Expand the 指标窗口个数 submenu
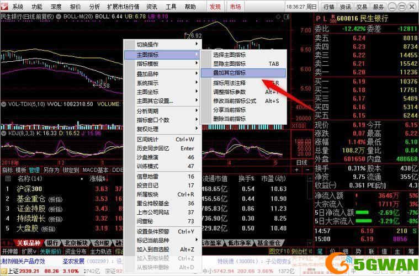 163,120
